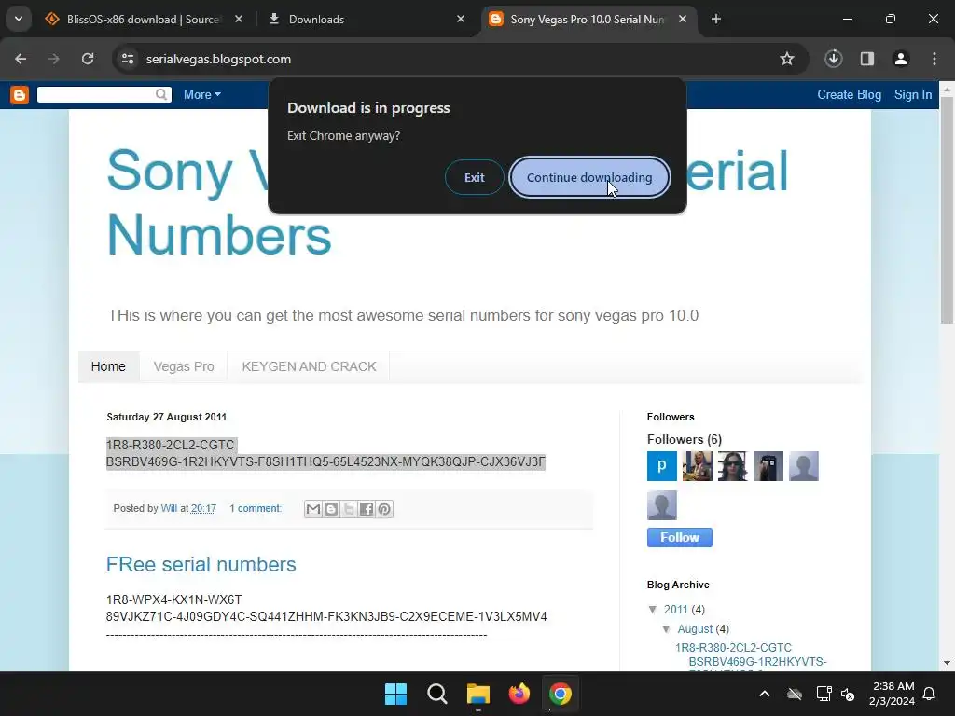
Task: Click the Saturday 27 August 2011 date header
Action: pyautogui.click(x=167, y=417)
